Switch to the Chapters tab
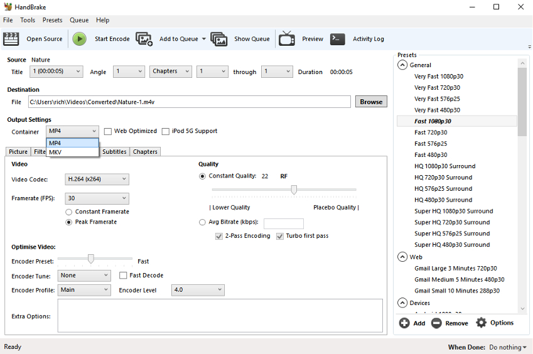This screenshot has width=533, height=354. click(145, 151)
